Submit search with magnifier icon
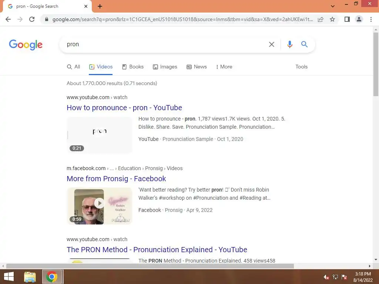Screen dimensions: 379x284 304,44
